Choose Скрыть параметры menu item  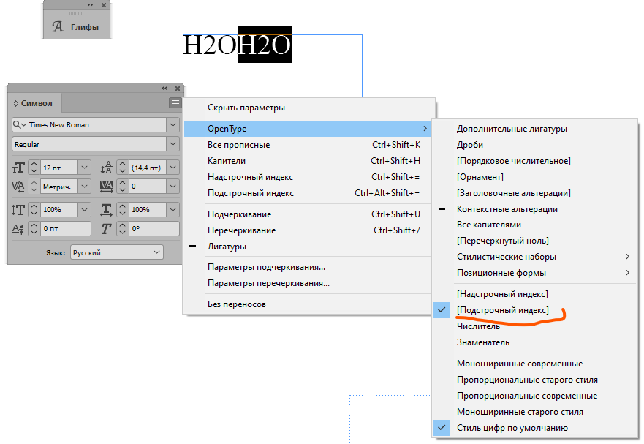tap(308, 108)
